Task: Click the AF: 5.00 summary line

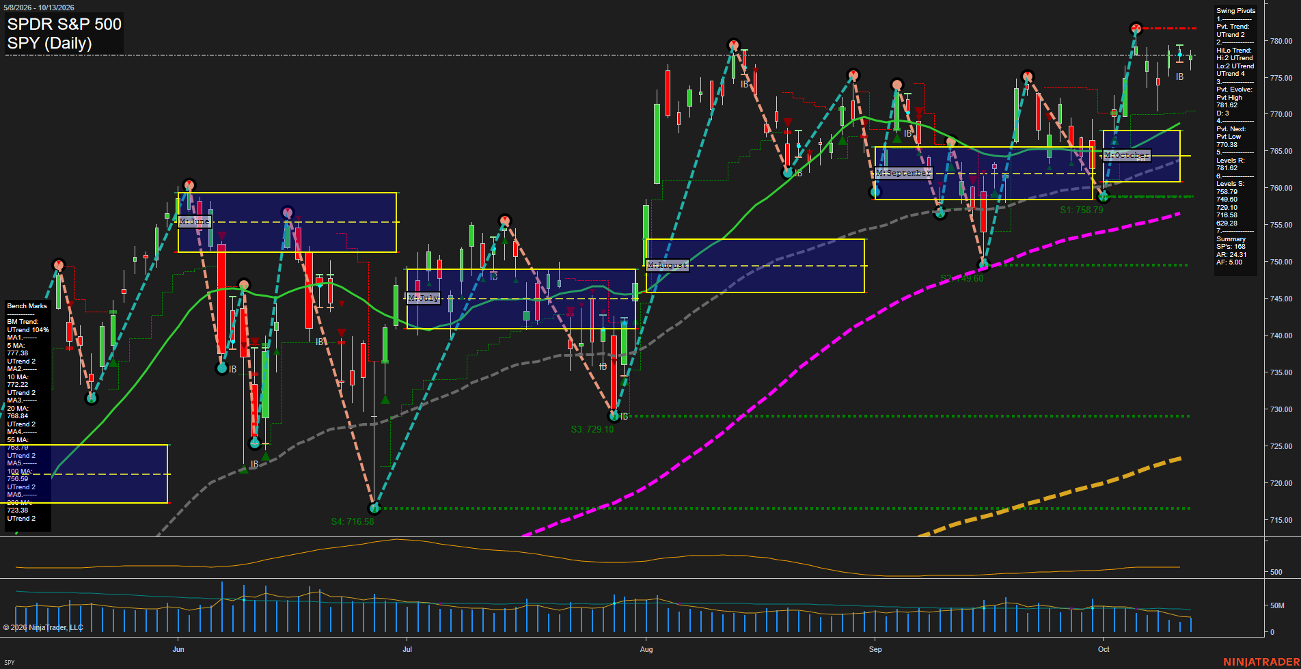Action: (x=1229, y=262)
